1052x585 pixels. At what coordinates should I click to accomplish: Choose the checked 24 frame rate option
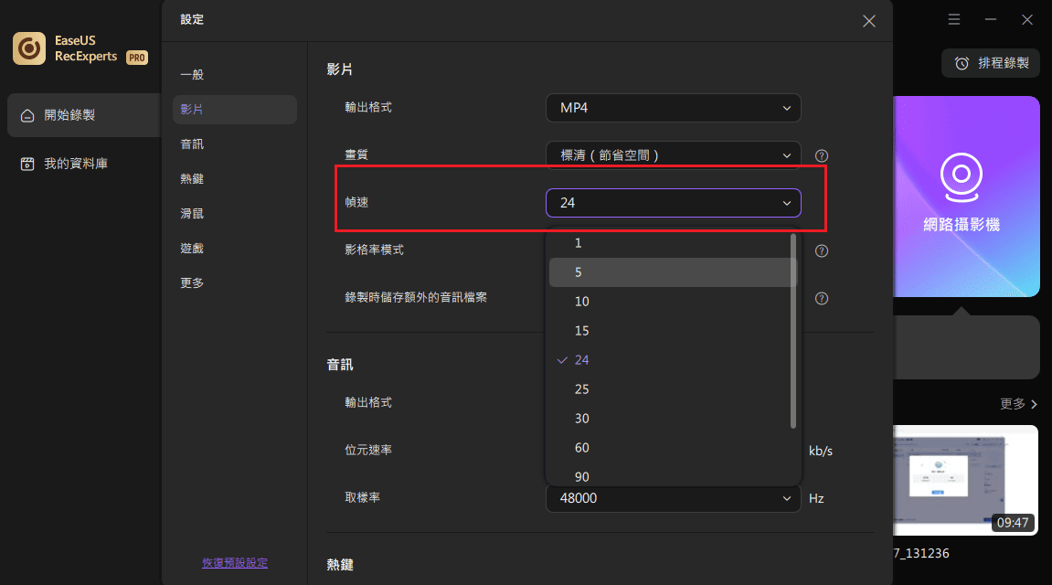(x=670, y=360)
